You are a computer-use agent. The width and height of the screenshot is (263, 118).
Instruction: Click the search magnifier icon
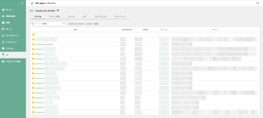tap(258, 3)
